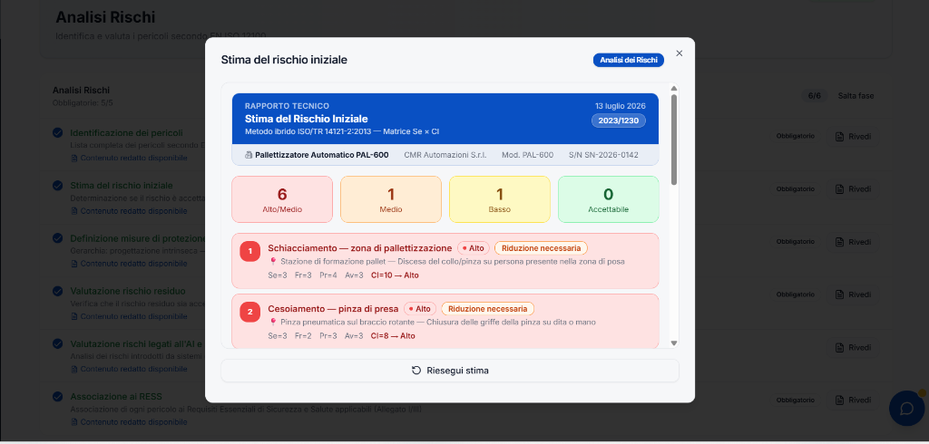Viewport: 929px width, 444px height.
Task: Click the 13 luglio 2026 date
Action: (x=621, y=106)
